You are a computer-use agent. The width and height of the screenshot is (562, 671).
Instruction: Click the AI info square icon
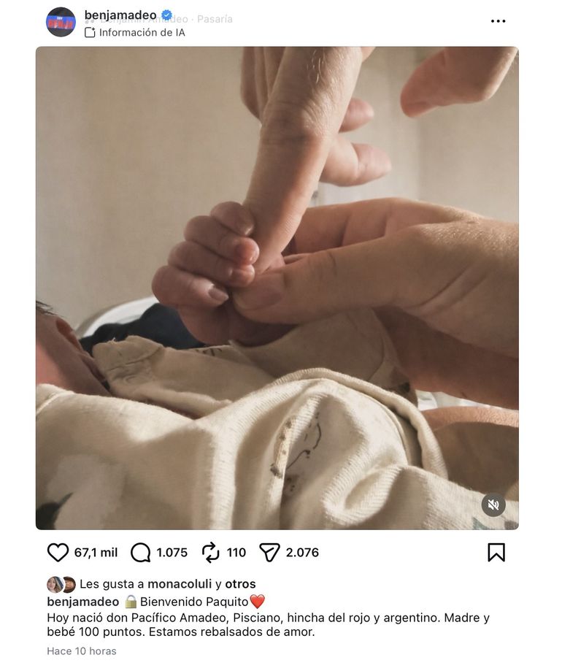click(x=90, y=33)
